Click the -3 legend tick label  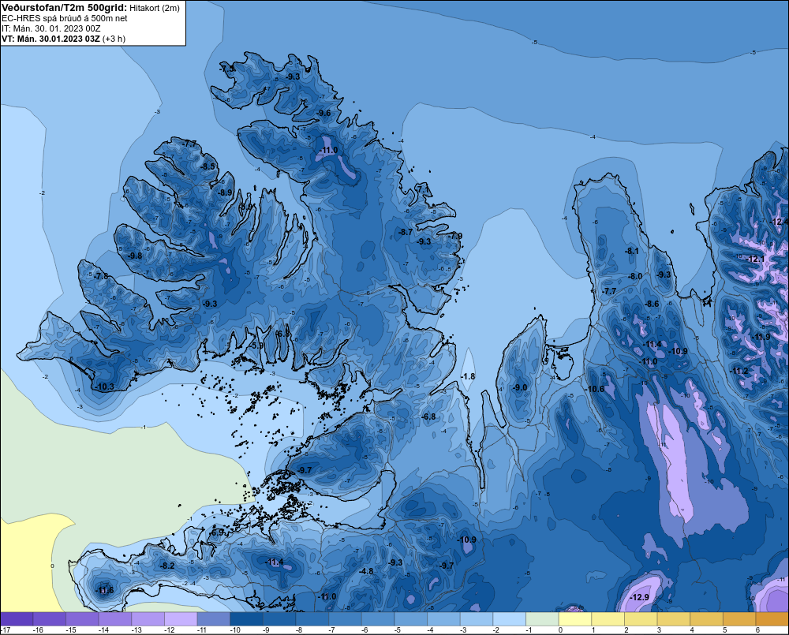pos(463,630)
